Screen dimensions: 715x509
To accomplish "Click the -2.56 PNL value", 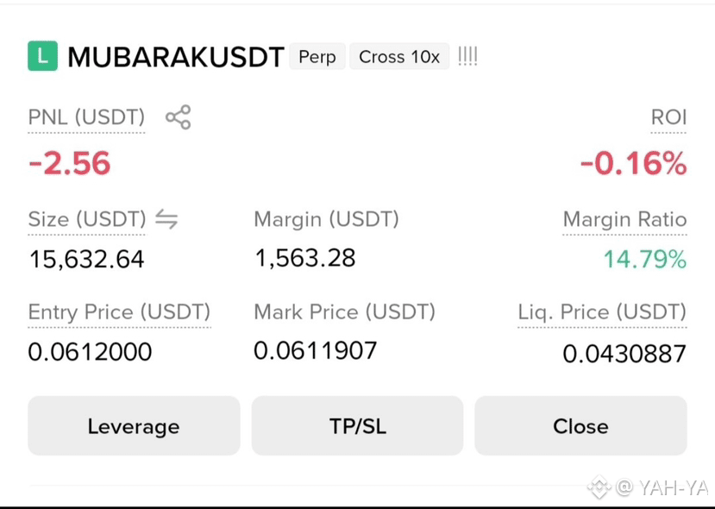I will pyautogui.click(x=70, y=163).
